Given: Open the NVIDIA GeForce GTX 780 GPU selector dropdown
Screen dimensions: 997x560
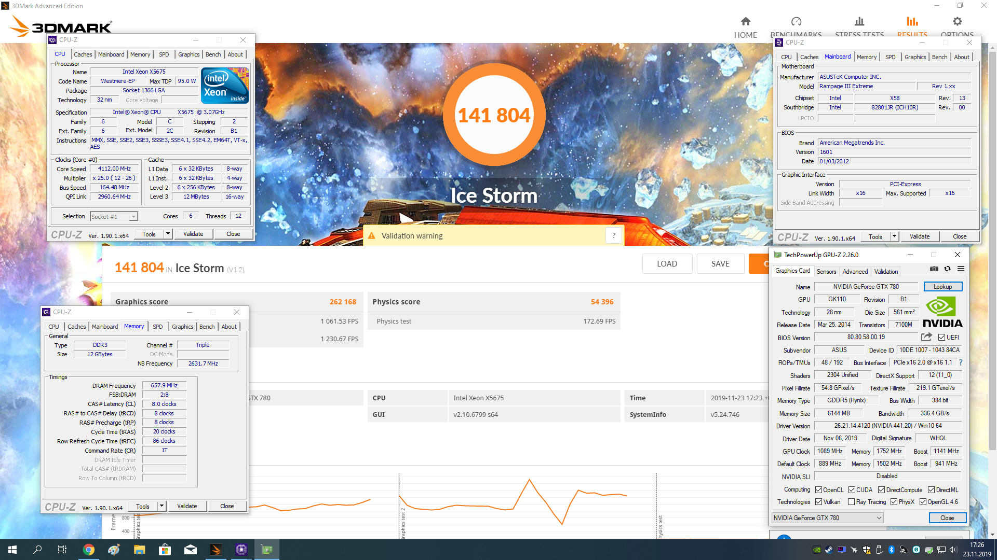Looking at the screenshot, I should [x=827, y=518].
